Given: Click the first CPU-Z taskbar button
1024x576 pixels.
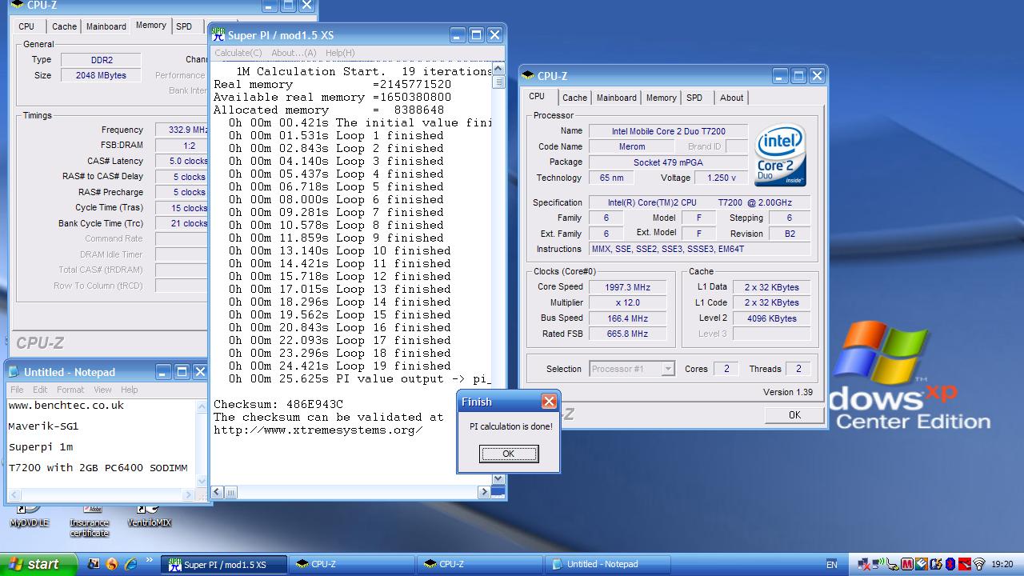Looking at the screenshot, I should pos(352,564).
